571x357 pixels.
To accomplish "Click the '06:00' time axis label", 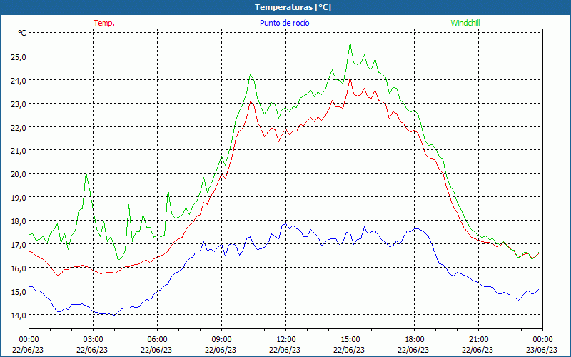I will pos(157,340).
